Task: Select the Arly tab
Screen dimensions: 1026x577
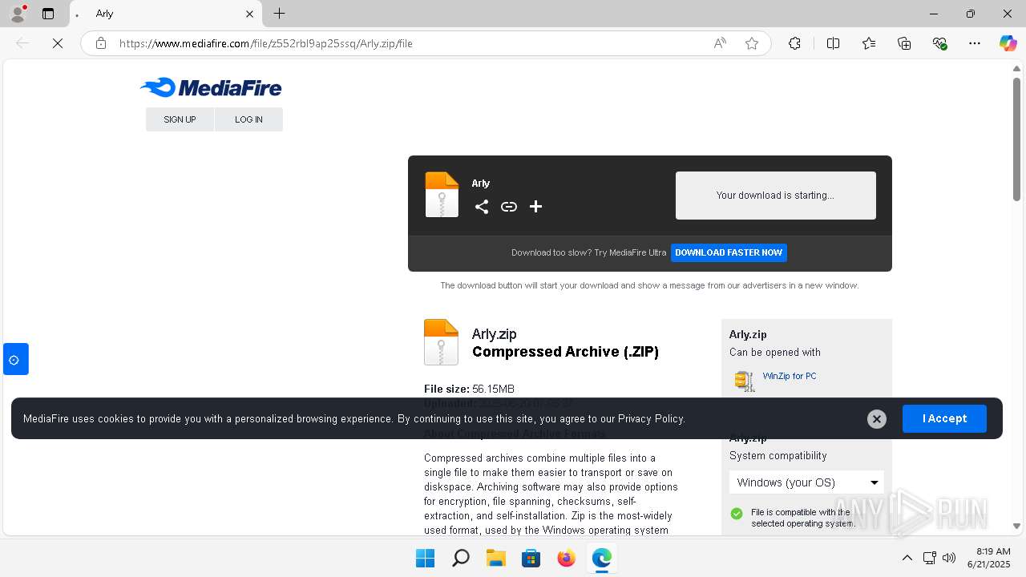Action: [x=166, y=14]
